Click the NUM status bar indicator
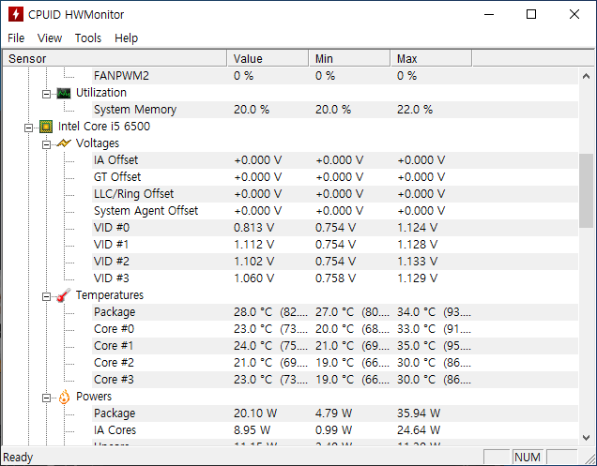Image resolution: width=597 pixels, height=466 pixels. 528,457
